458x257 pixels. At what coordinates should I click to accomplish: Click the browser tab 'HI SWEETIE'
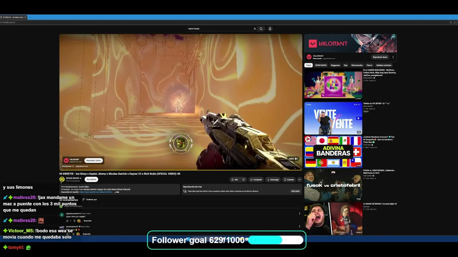13,17
